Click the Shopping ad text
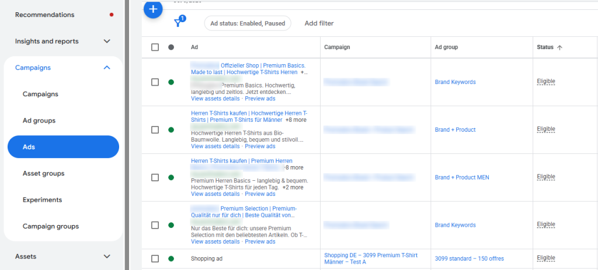Viewport: 598px width, 270px height. (206, 258)
